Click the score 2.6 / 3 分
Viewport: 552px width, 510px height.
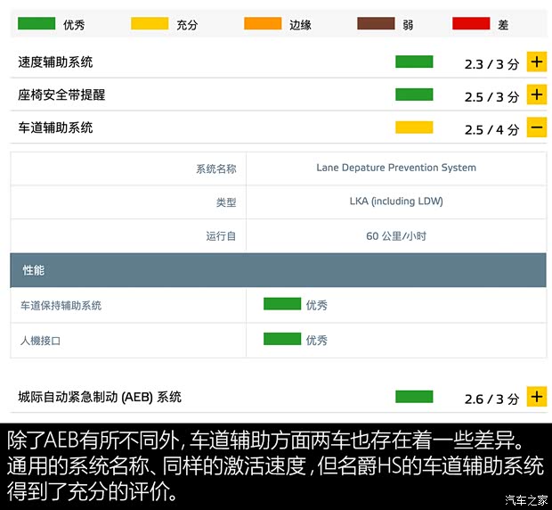tap(491, 399)
